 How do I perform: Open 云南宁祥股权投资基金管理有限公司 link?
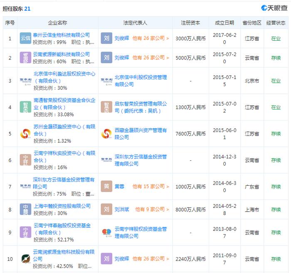point(141,232)
